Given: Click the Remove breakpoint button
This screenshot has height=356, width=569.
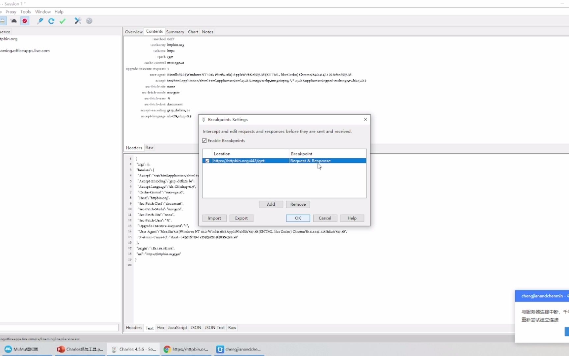Looking at the screenshot, I should click(298, 204).
